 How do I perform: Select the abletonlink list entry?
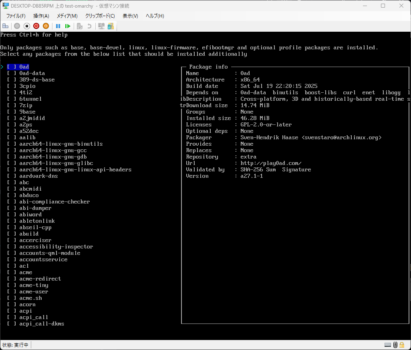pos(37,221)
